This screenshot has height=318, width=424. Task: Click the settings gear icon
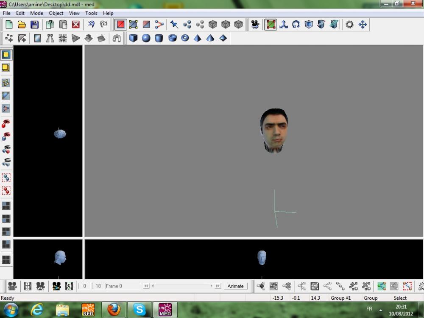[349, 25]
